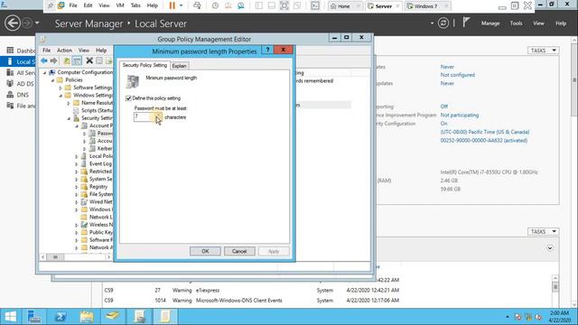This screenshot has width=578, height=325.
Task: Open the VM menu in VMware
Action: [x=120, y=5]
